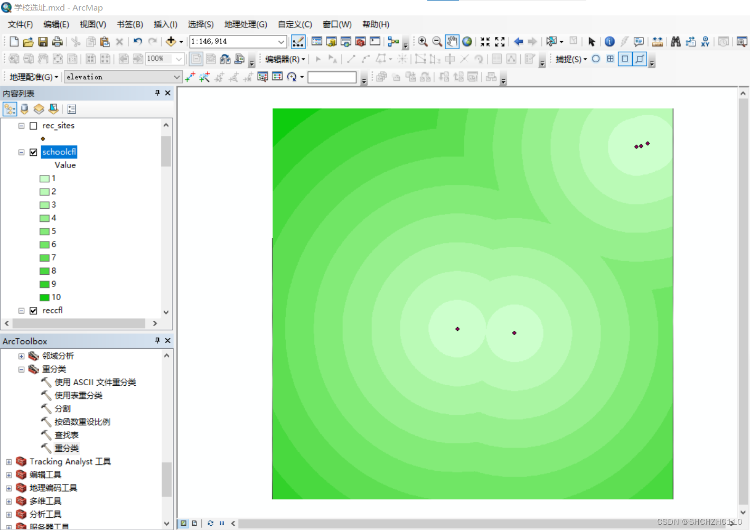The image size is (750, 530).
Task: Uncheck the reccfl layer checkbox
Action: pos(33,311)
